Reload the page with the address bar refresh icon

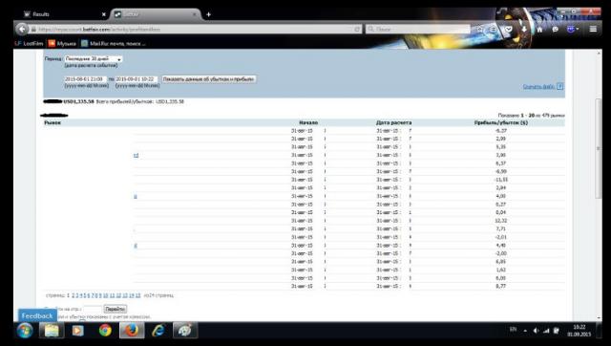[357, 30]
